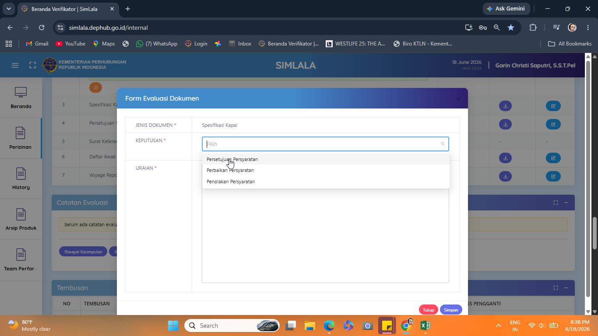Toggle fullscreen icon in SIMLALA header
The width and height of the screenshot is (598, 336).
tap(32, 65)
